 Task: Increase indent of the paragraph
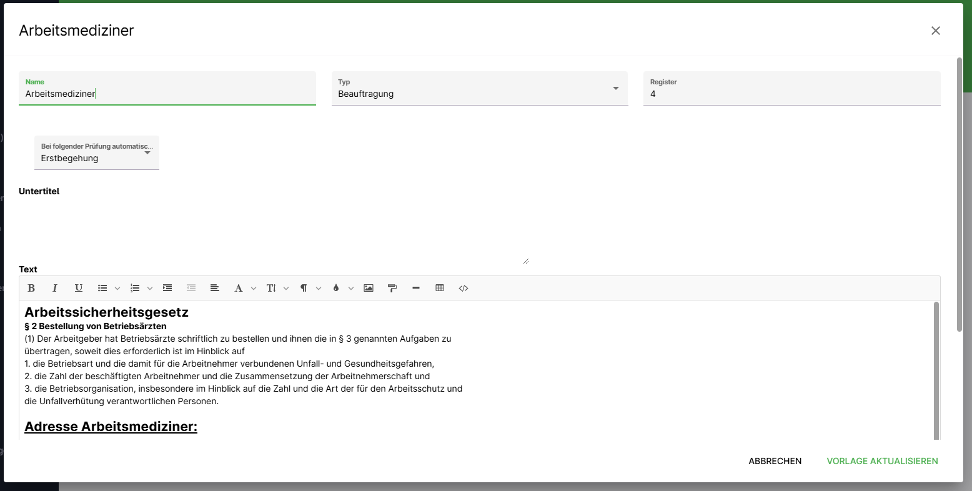pyautogui.click(x=167, y=288)
